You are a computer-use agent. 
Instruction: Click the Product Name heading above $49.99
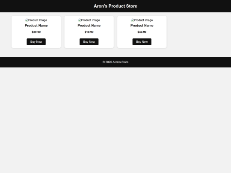tap(142, 26)
